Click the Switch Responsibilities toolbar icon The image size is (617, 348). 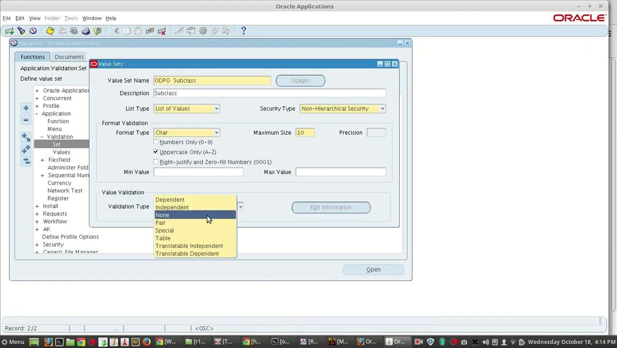(x=74, y=31)
